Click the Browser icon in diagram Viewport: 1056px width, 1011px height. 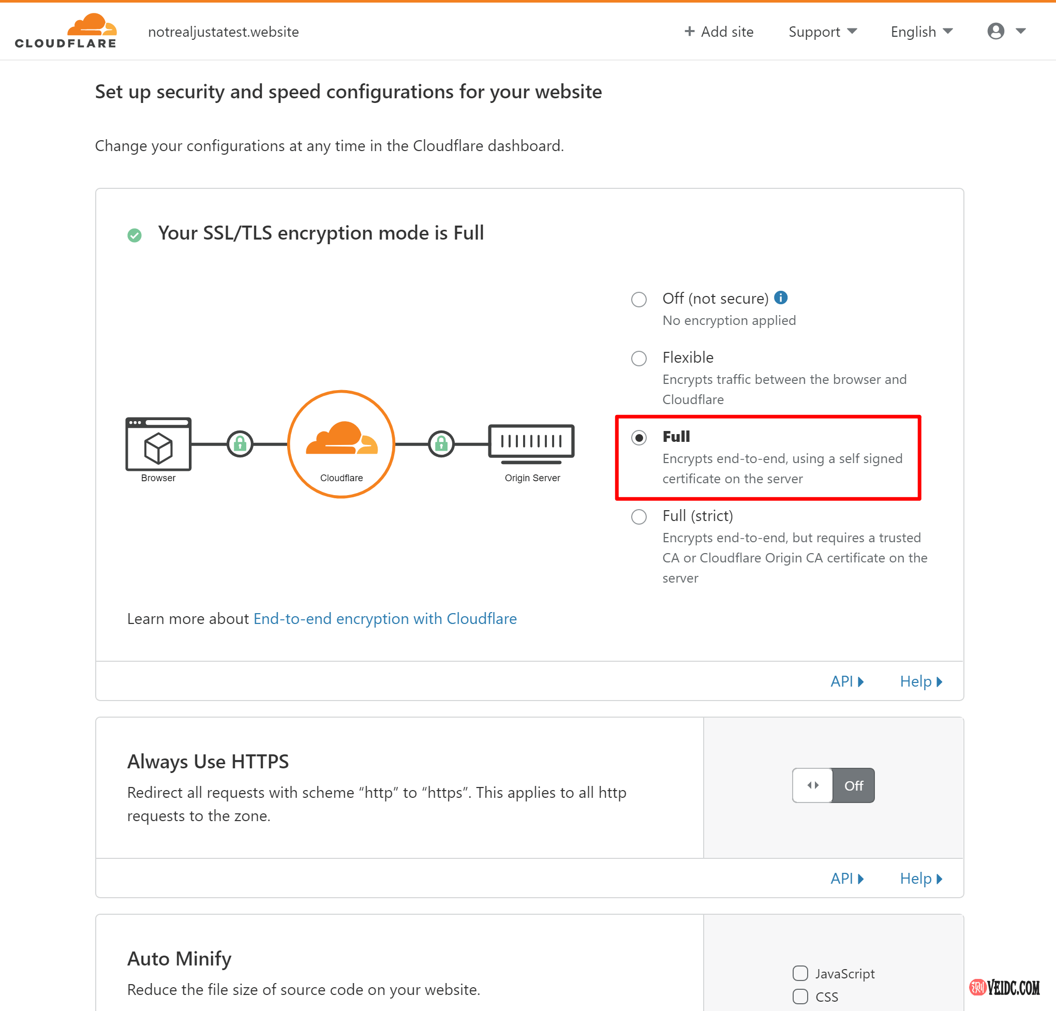pos(158,444)
